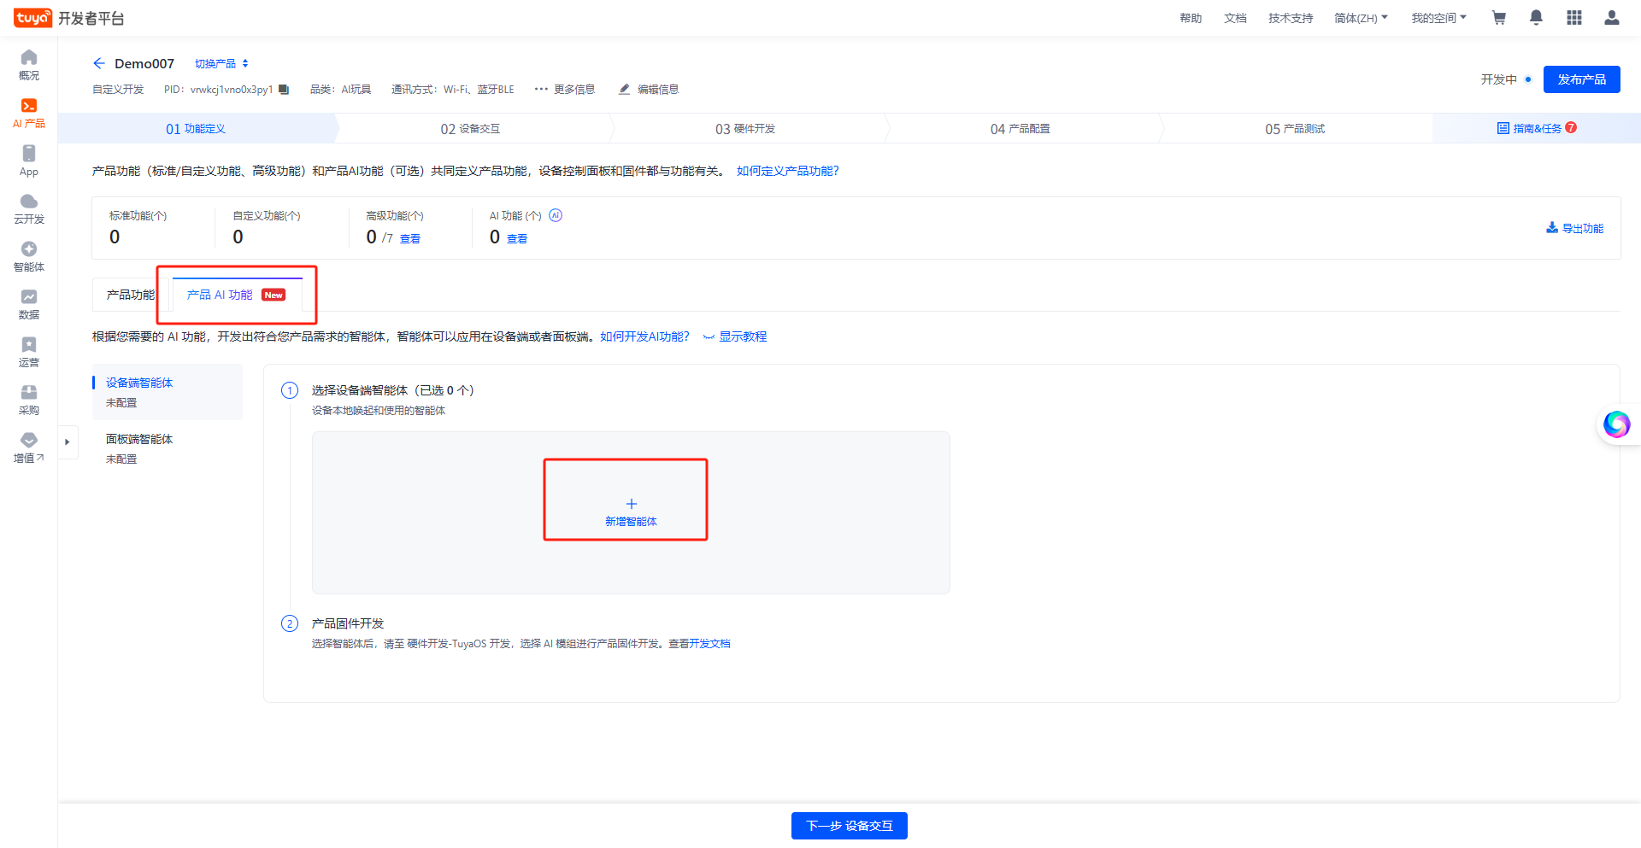Expand 更多信息 product details
1641x848 pixels.
pyautogui.click(x=564, y=90)
